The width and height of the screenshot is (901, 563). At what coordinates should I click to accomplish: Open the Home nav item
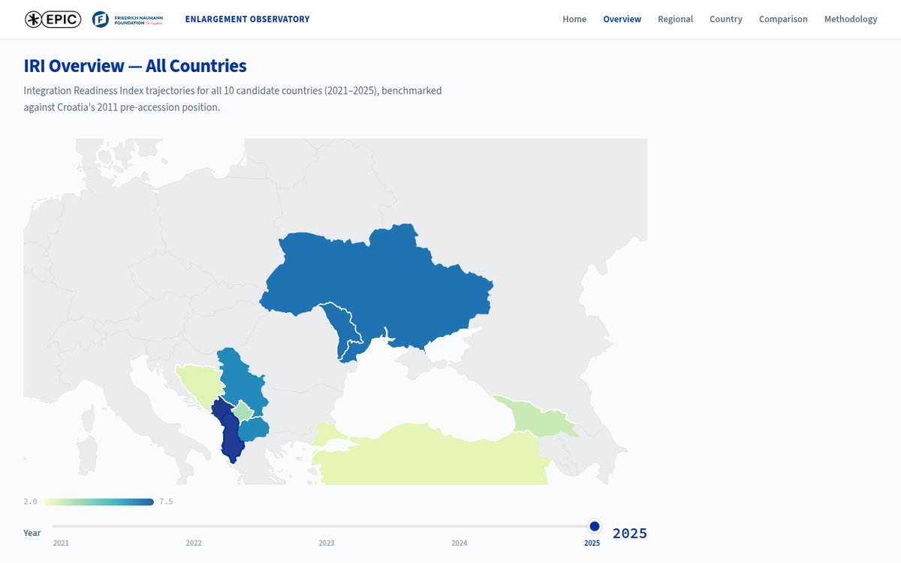coord(574,20)
